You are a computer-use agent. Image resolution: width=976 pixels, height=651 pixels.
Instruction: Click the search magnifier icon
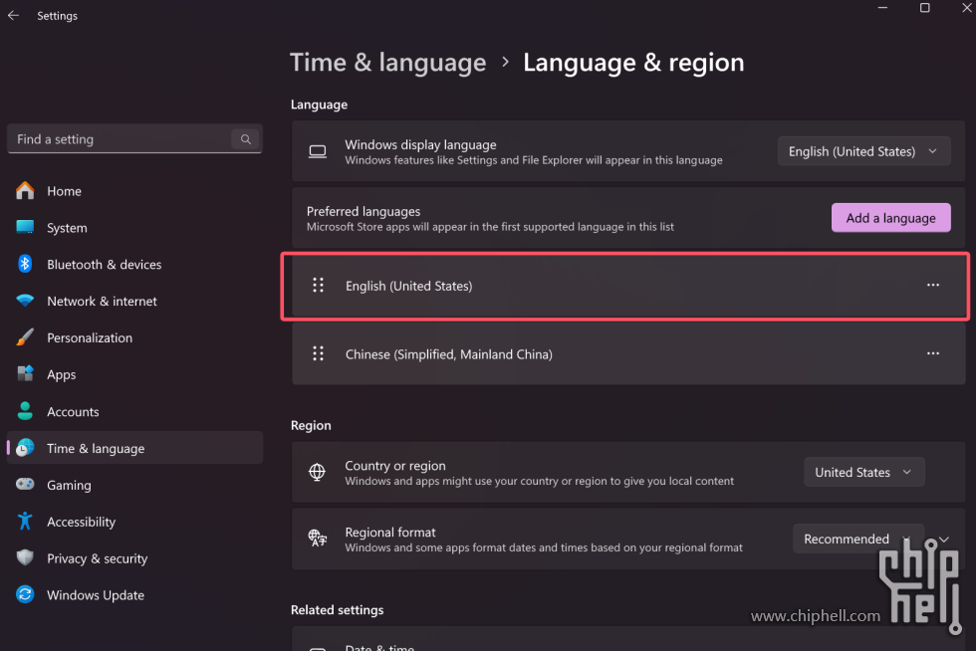coord(246,139)
